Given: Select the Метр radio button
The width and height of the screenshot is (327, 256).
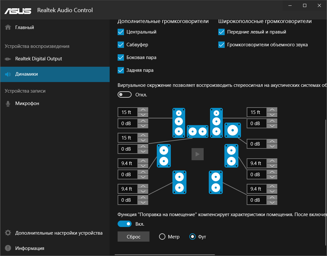Looking at the screenshot, I should coord(162,237).
